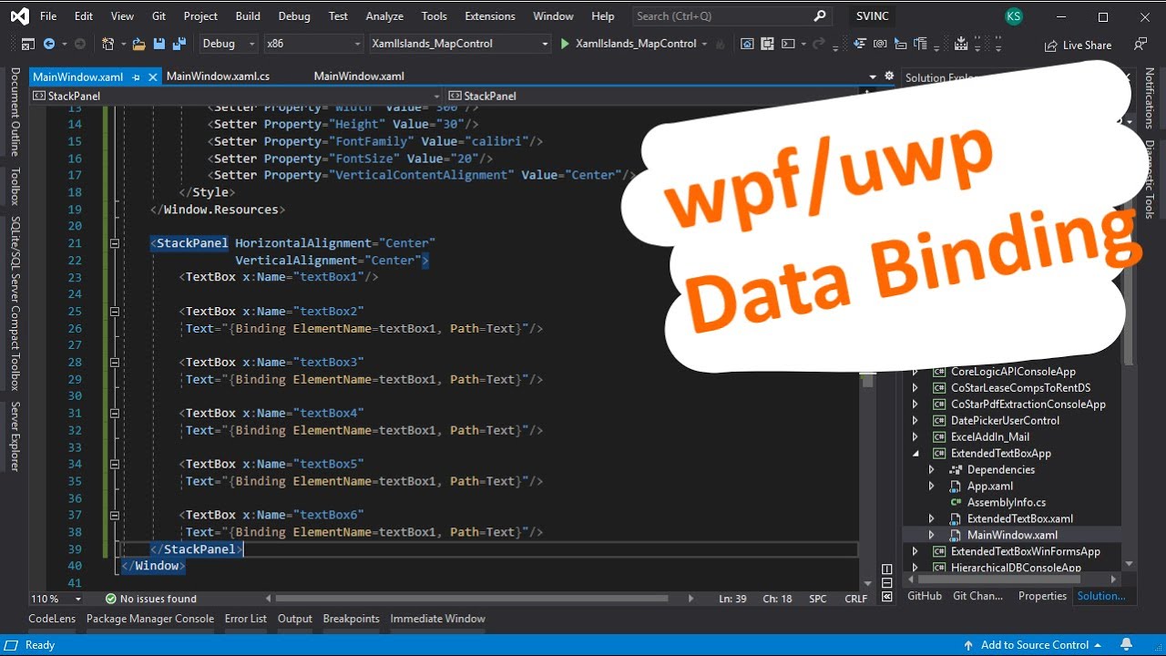
Task: Click the green check No issues icon
Action: 110,599
